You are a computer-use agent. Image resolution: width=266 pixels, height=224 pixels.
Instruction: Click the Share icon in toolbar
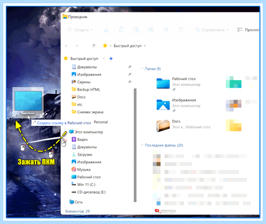tap(166, 30)
